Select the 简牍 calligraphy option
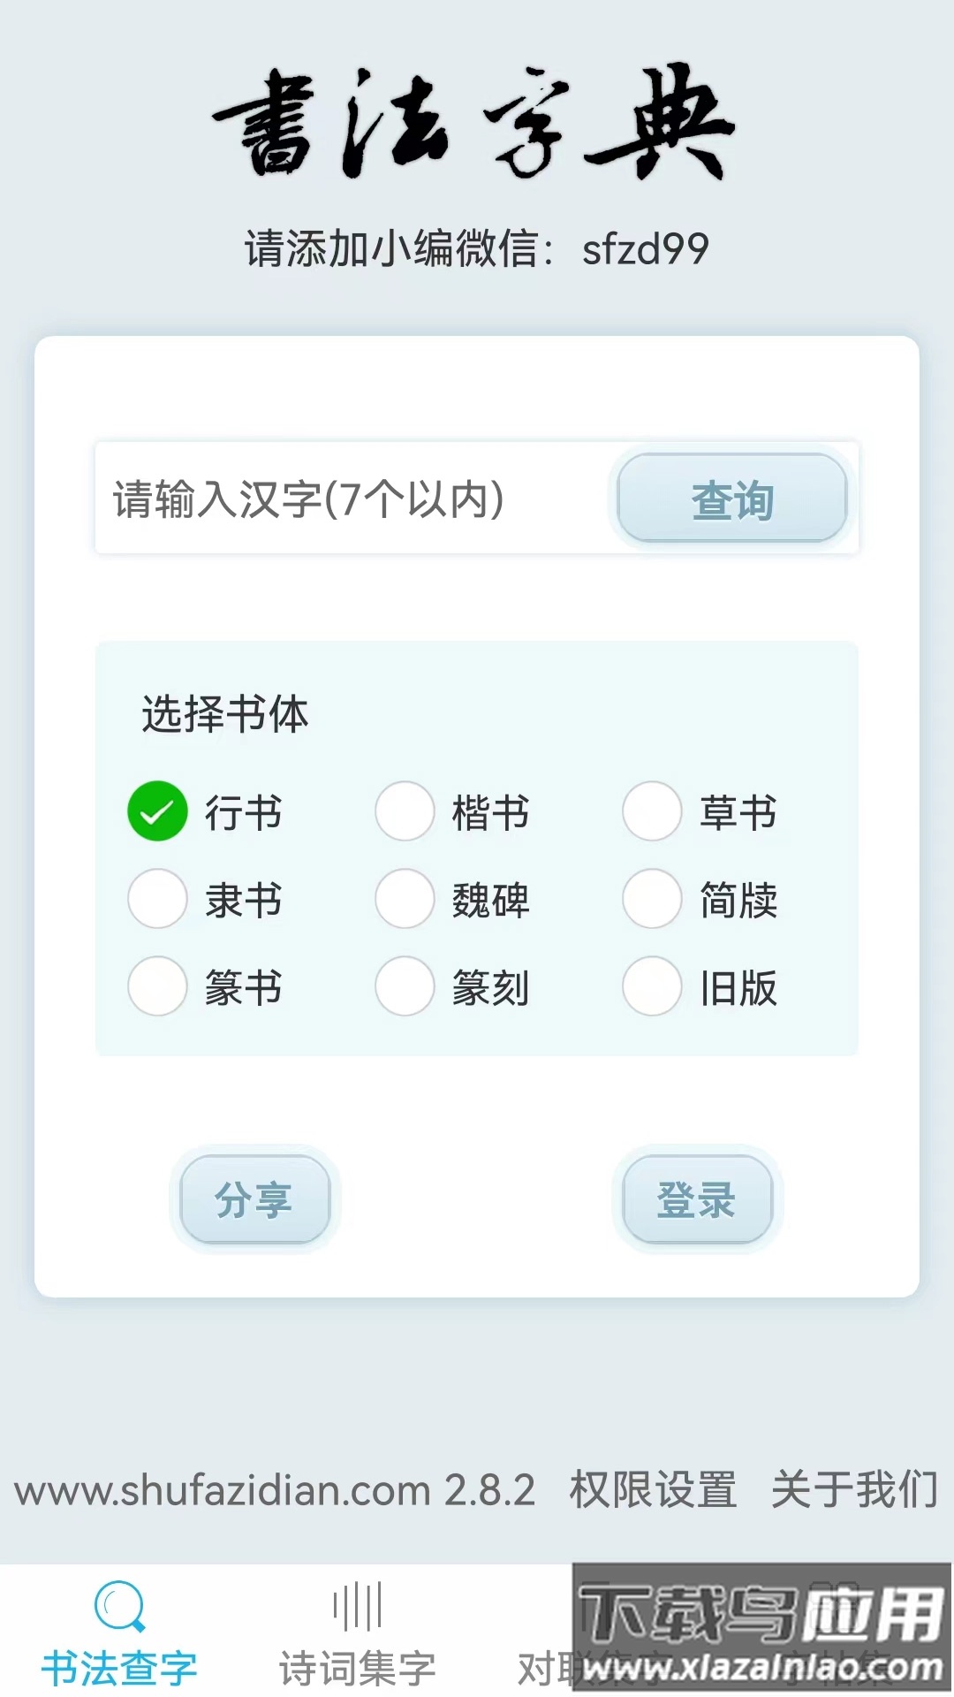Screen dimensions: 954x1697 [x=652, y=900]
